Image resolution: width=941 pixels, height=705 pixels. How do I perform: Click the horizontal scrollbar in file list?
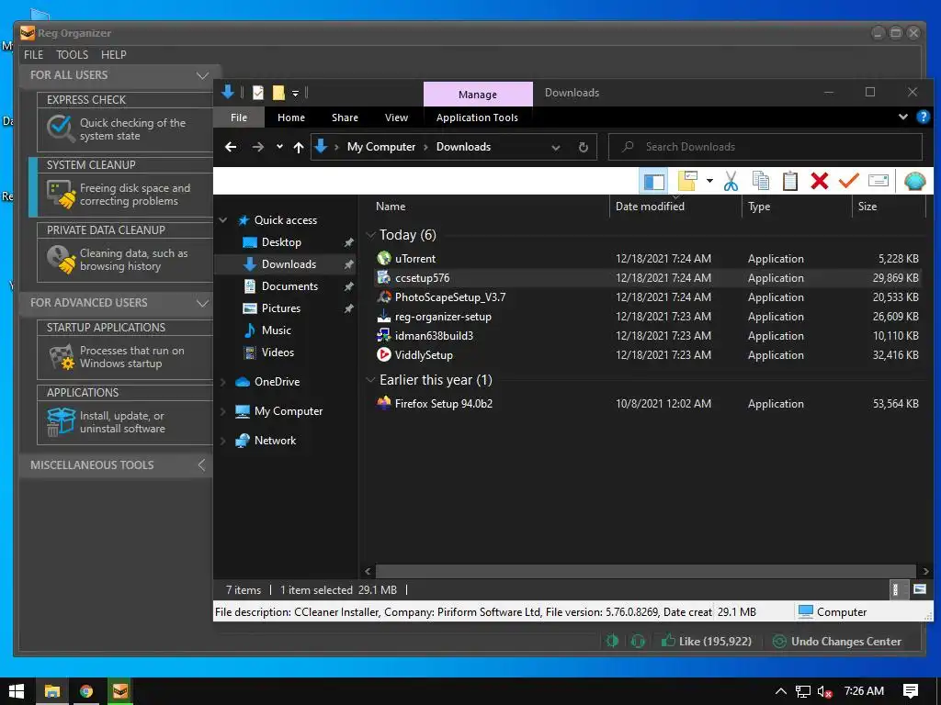click(x=646, y=571)
